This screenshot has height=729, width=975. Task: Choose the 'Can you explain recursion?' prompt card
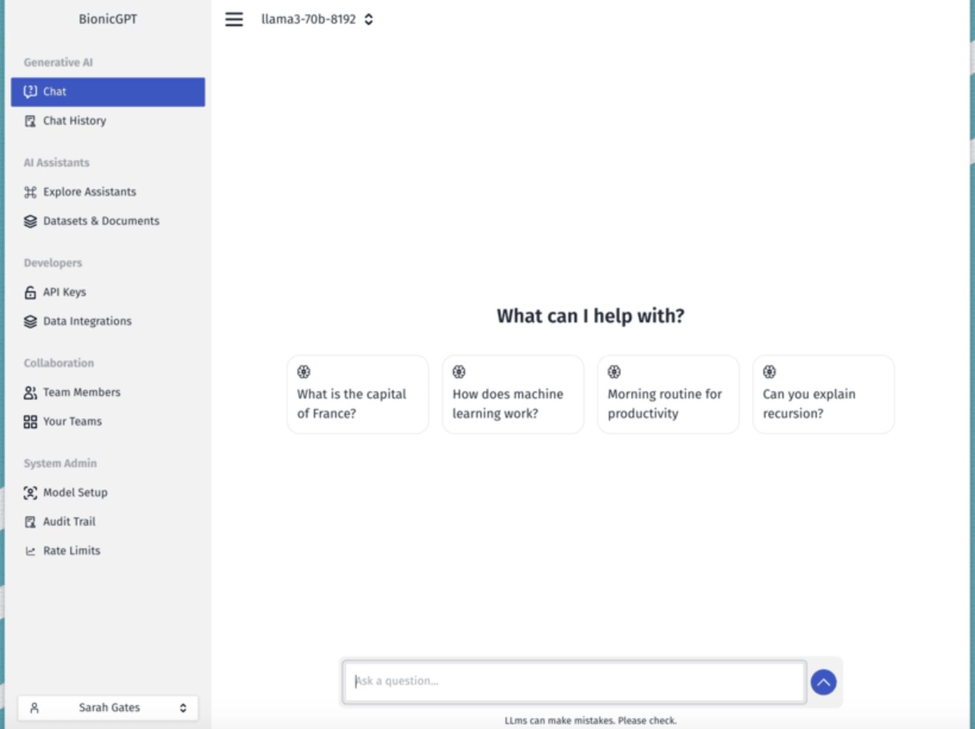[x=823, y=394]
